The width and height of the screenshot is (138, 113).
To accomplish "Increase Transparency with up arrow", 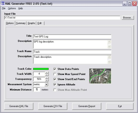I will click(47, 78).
